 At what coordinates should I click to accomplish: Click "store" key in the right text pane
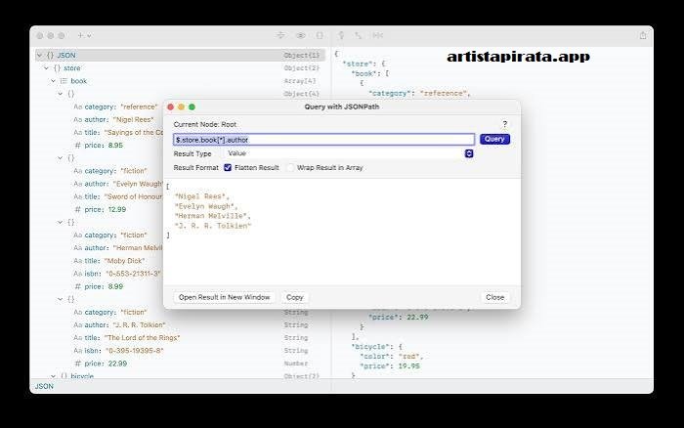[x=358, y=64]
